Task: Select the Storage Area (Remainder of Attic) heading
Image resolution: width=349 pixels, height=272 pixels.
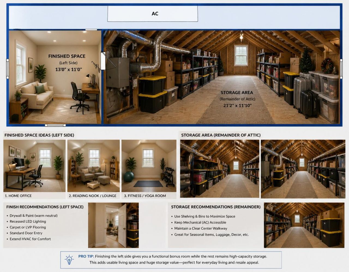Action: click(x=221, y=135)
